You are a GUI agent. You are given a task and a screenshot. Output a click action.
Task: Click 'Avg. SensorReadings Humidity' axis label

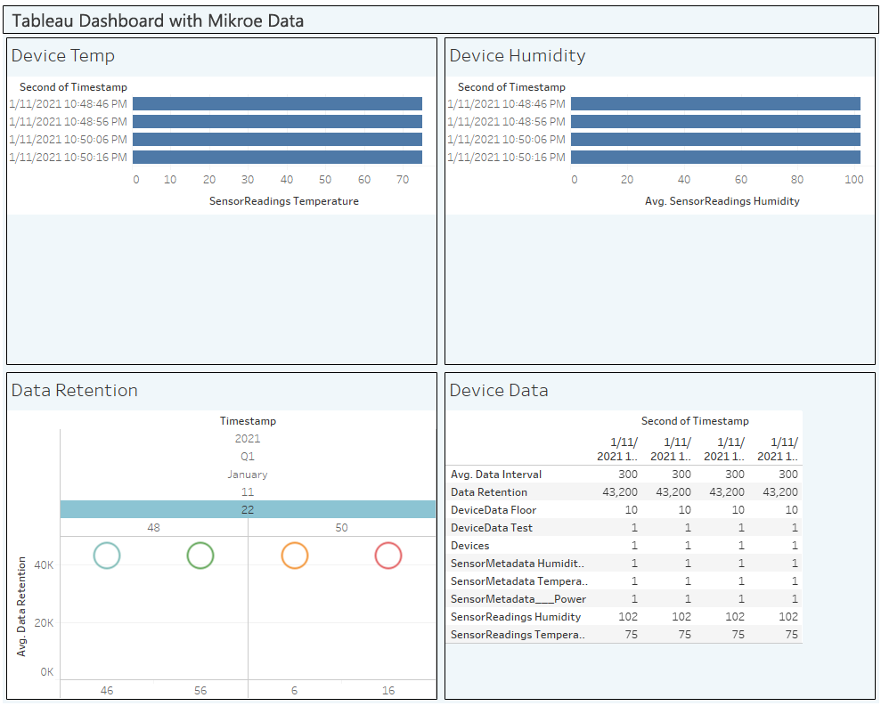722,201
